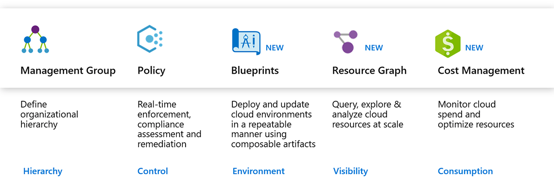
Task: Click the Cost Management heading
Action: coord(481,71)
